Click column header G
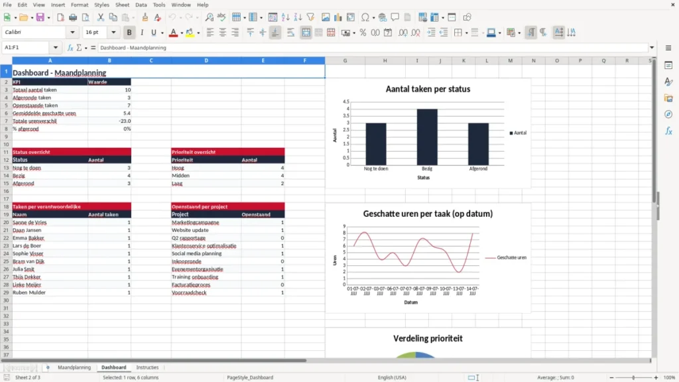This screenshot has height=382, width=679. [345, 60]
